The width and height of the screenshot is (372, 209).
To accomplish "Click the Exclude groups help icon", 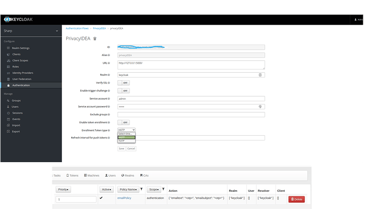I will [109, 114].
